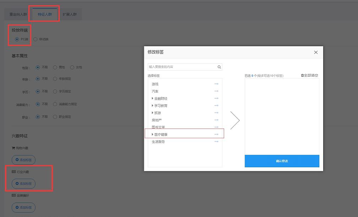Click the tag search input field

pyautogui.click(x=182, y=67)
